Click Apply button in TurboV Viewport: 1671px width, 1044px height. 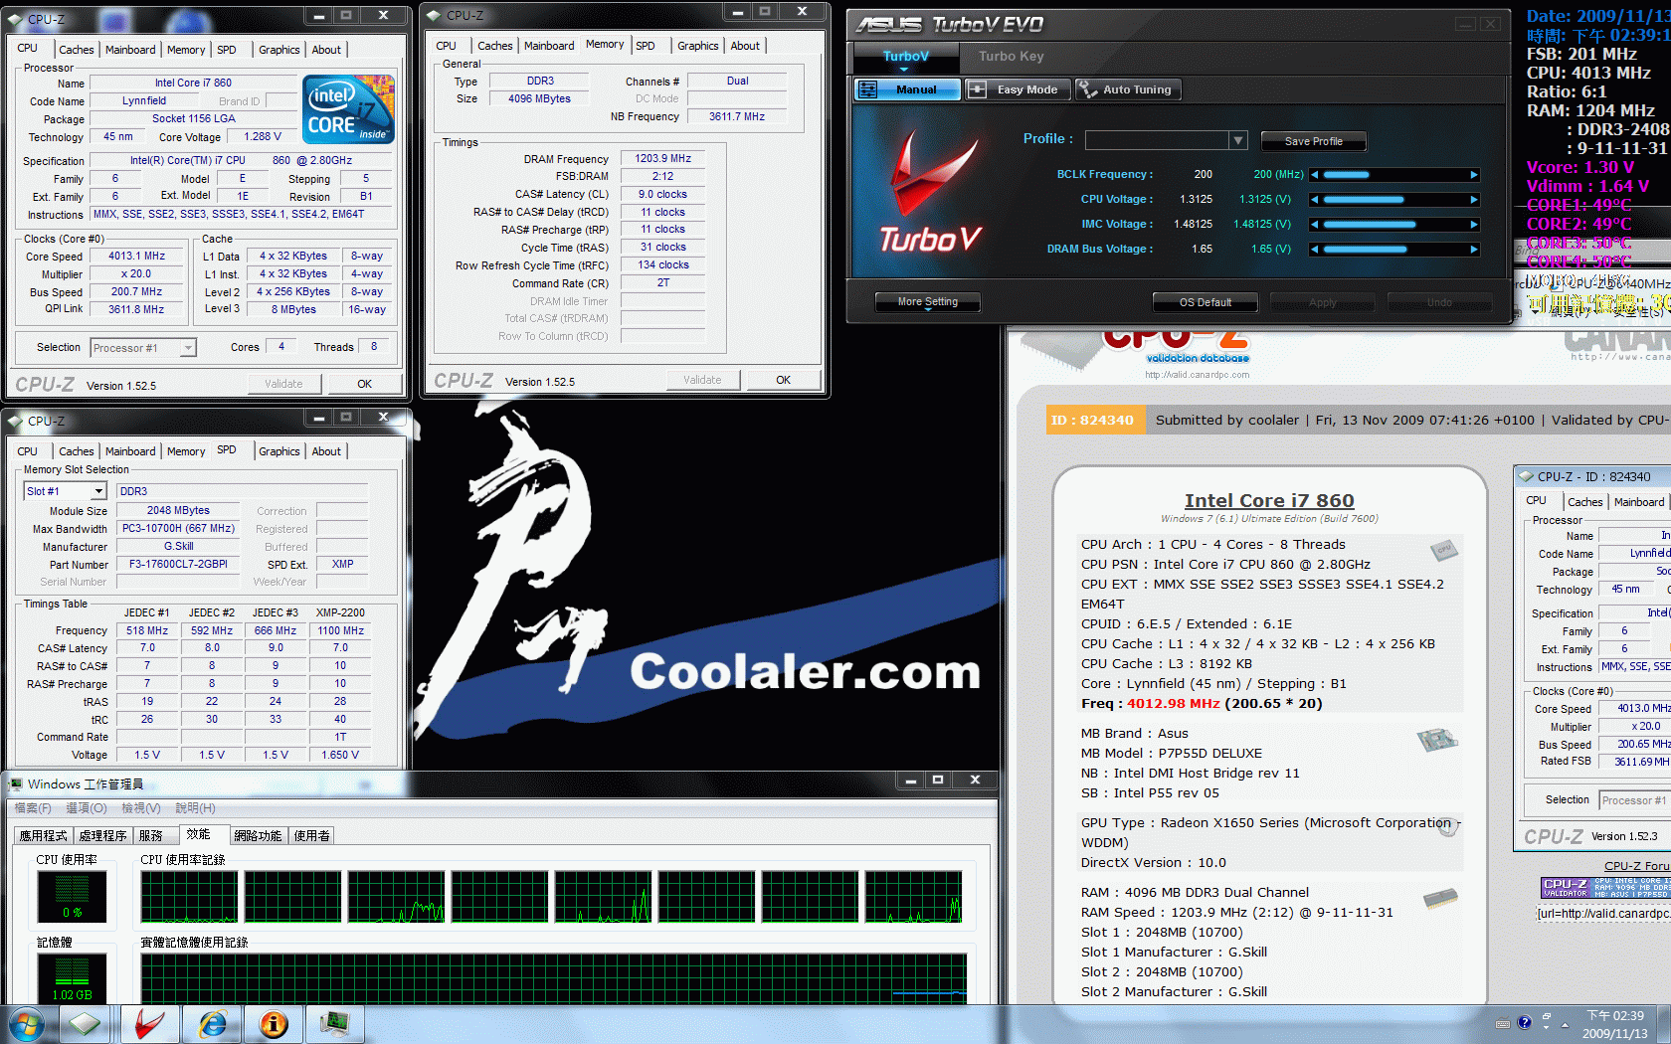tap(1322, 302)
